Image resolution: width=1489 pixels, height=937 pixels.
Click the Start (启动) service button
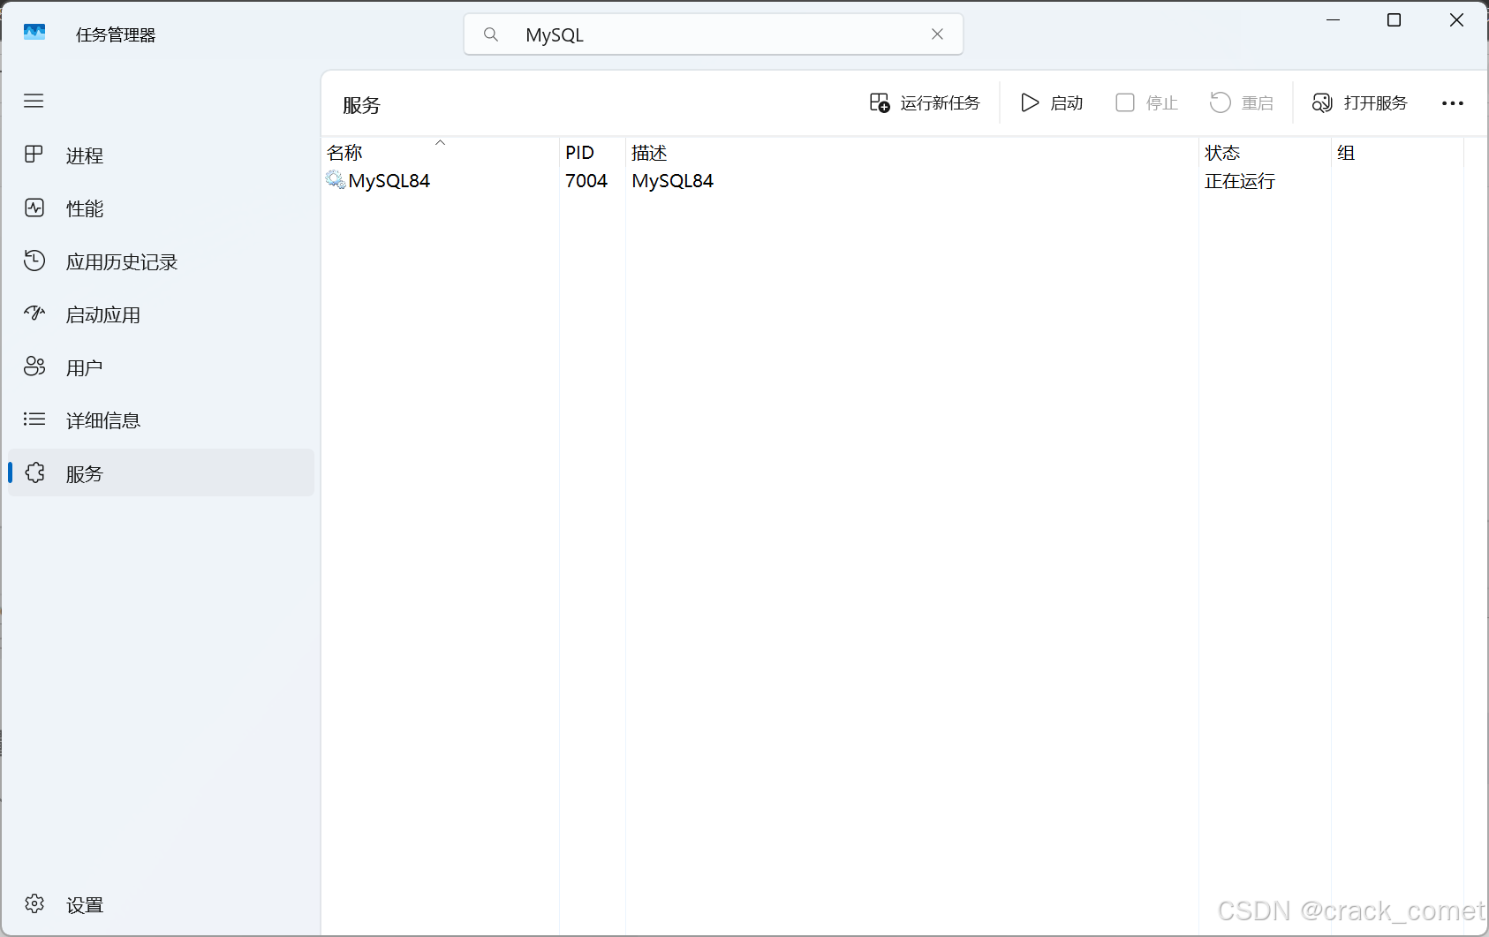[1052, 103]
